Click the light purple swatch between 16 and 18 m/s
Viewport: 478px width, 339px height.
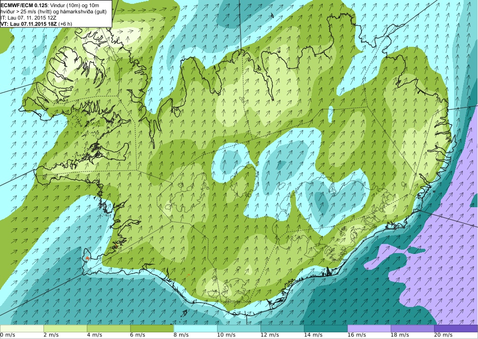pyautogui.click(x=369, y=328)
